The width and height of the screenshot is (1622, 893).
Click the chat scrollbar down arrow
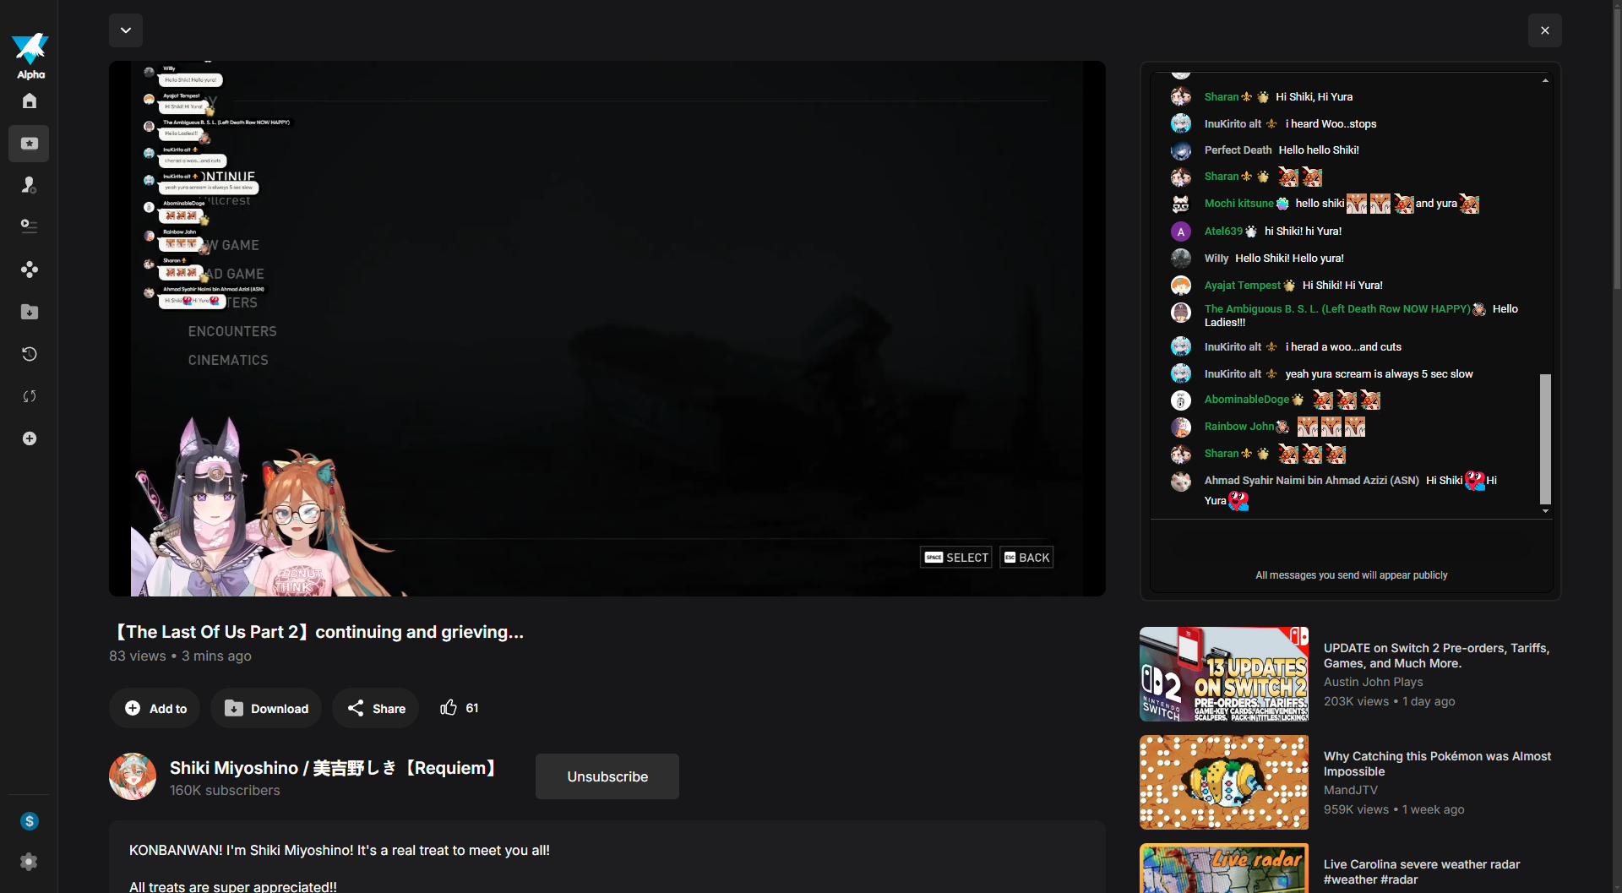pos(1545,511)
